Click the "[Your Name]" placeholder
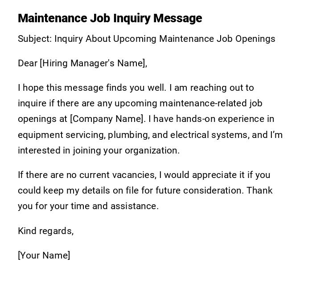This screenshot has height=283, width=312. [x=44, y=255]
